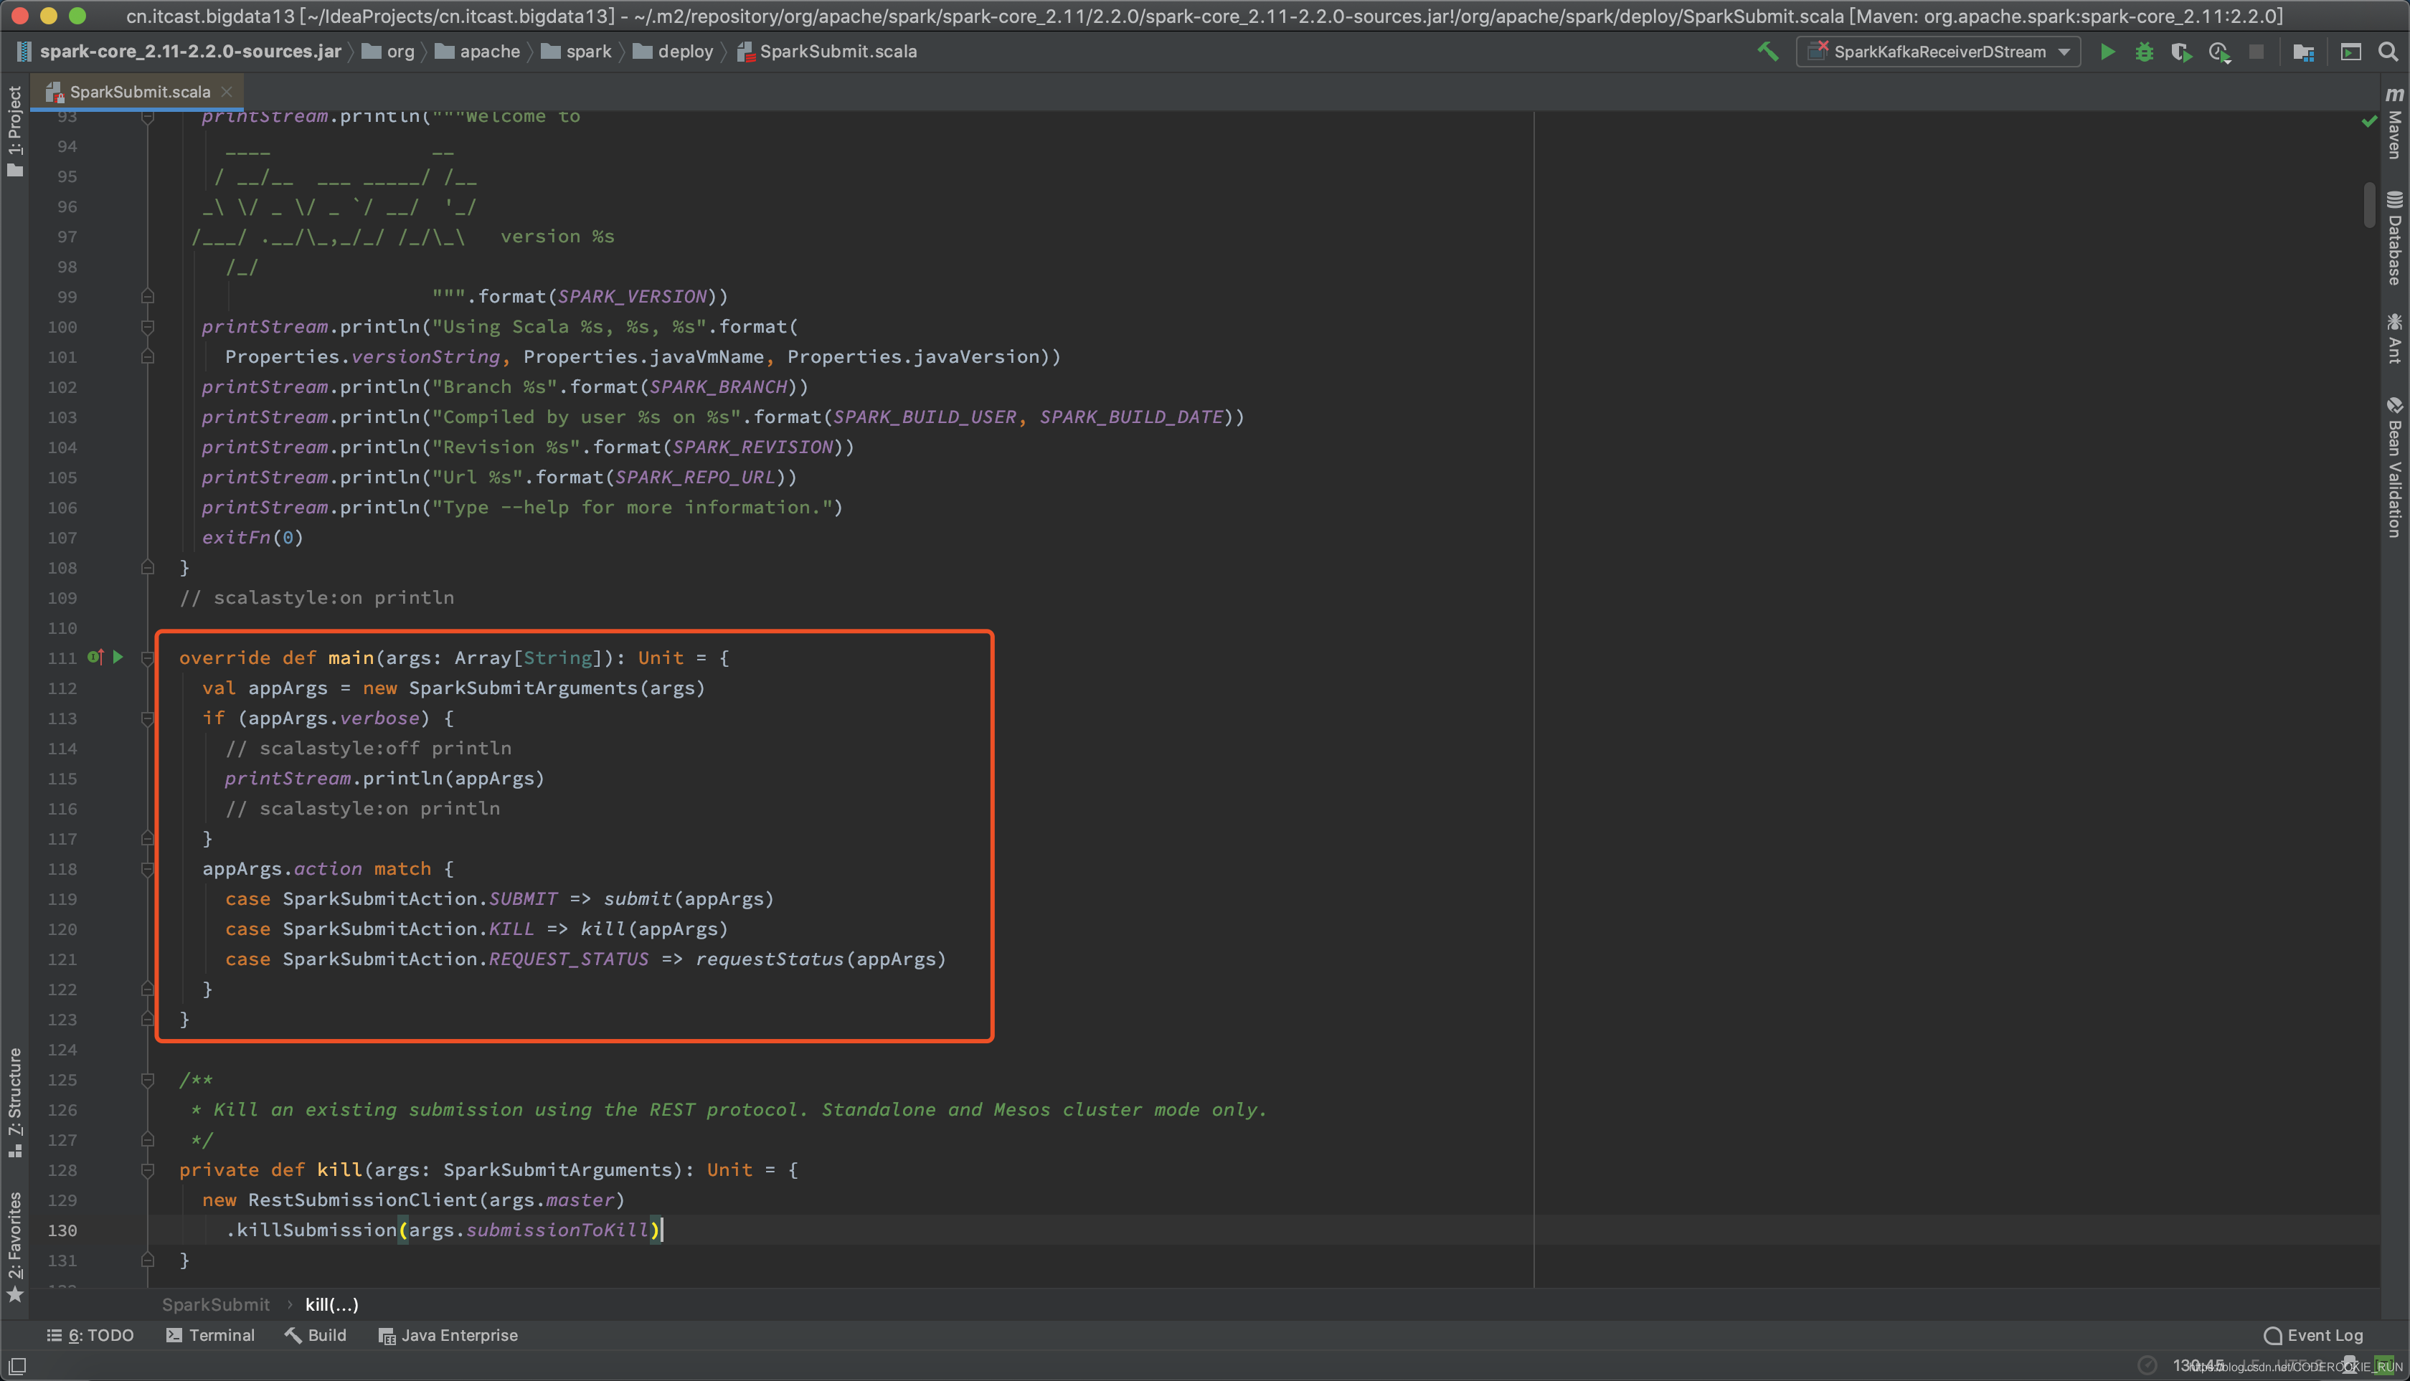Close the SparkSubmit.scala tab

point(227,92)
